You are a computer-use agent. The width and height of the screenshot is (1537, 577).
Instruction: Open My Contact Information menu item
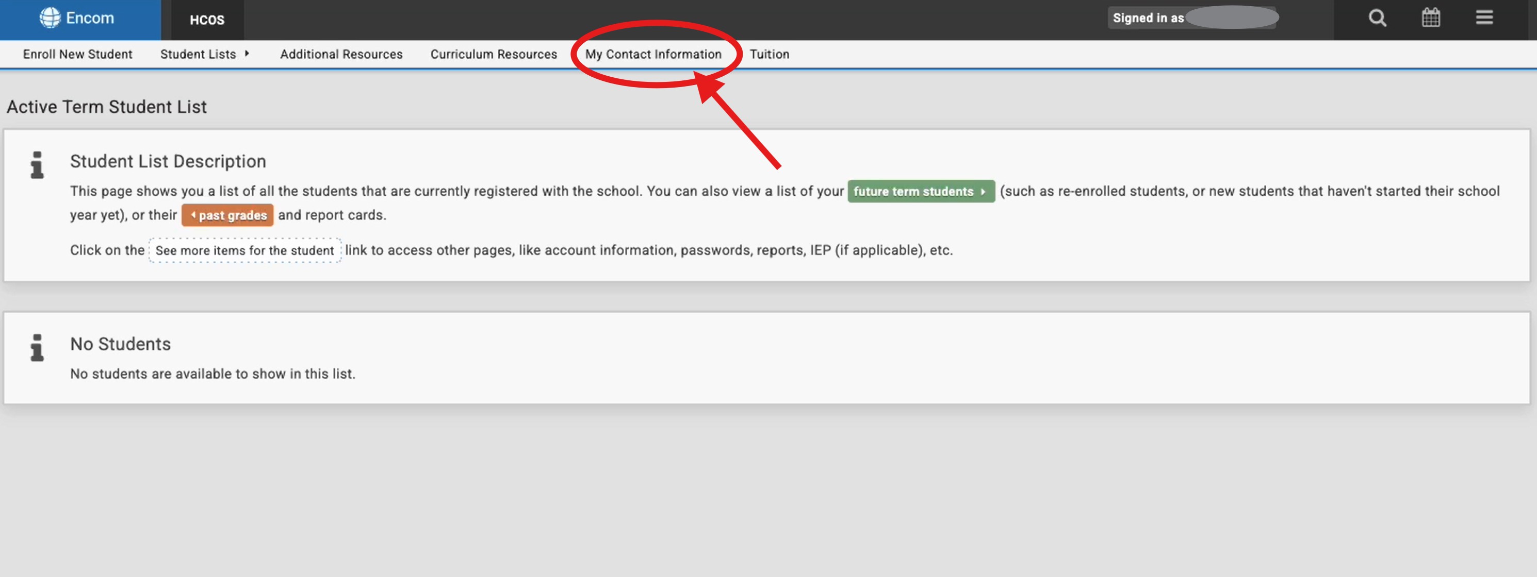point(653,54)
